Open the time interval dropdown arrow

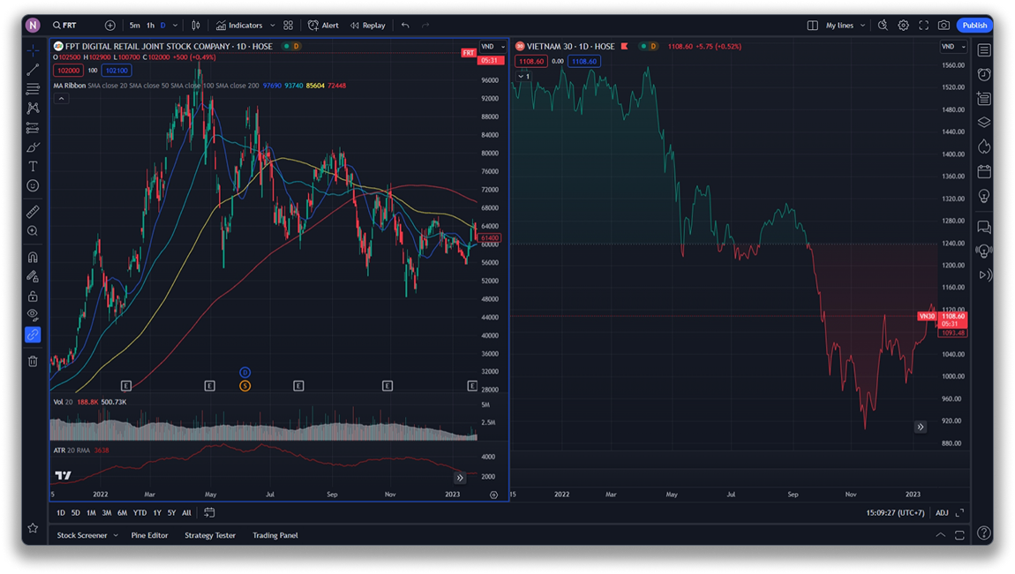click(x=175, y=26)
